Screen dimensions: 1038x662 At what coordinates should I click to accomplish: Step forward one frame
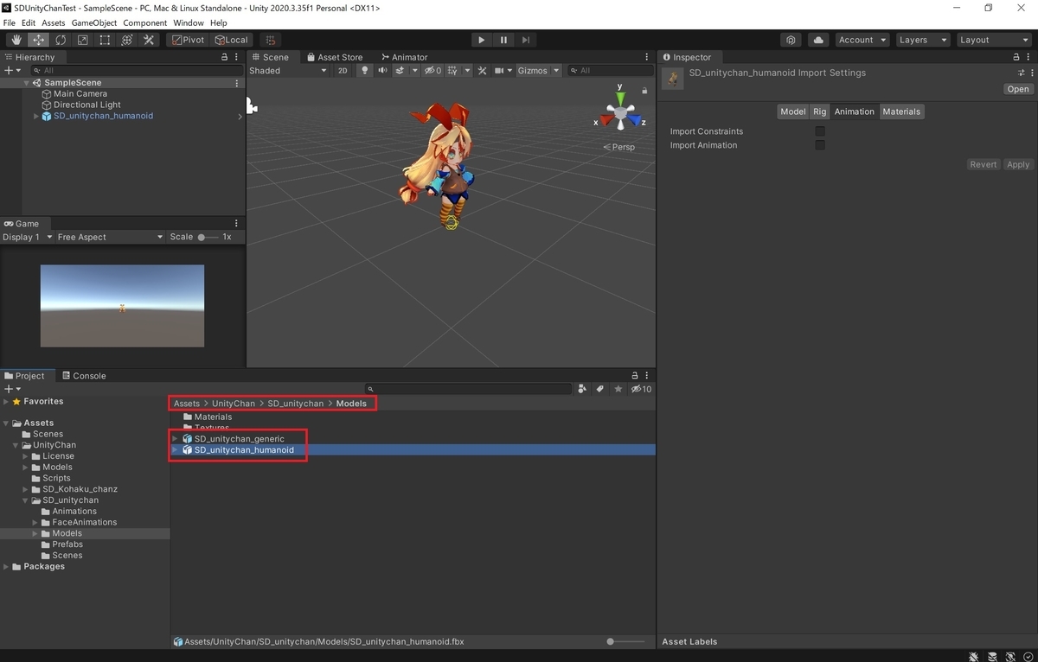click(x=526, y=40)
